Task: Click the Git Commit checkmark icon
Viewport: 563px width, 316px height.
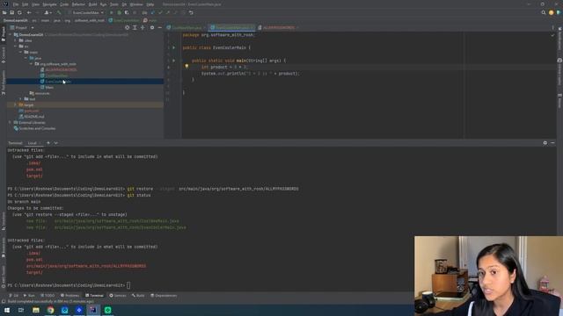Action: [x=160, y=12]
